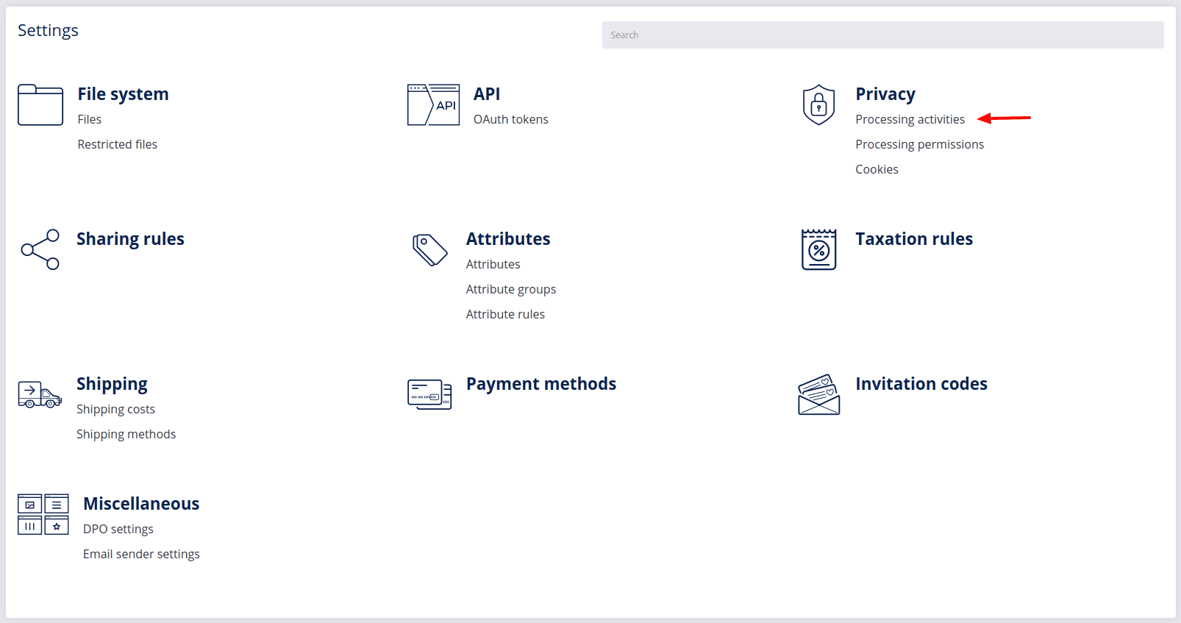
Task: Open Cookies settings
Action: point(877,169)
